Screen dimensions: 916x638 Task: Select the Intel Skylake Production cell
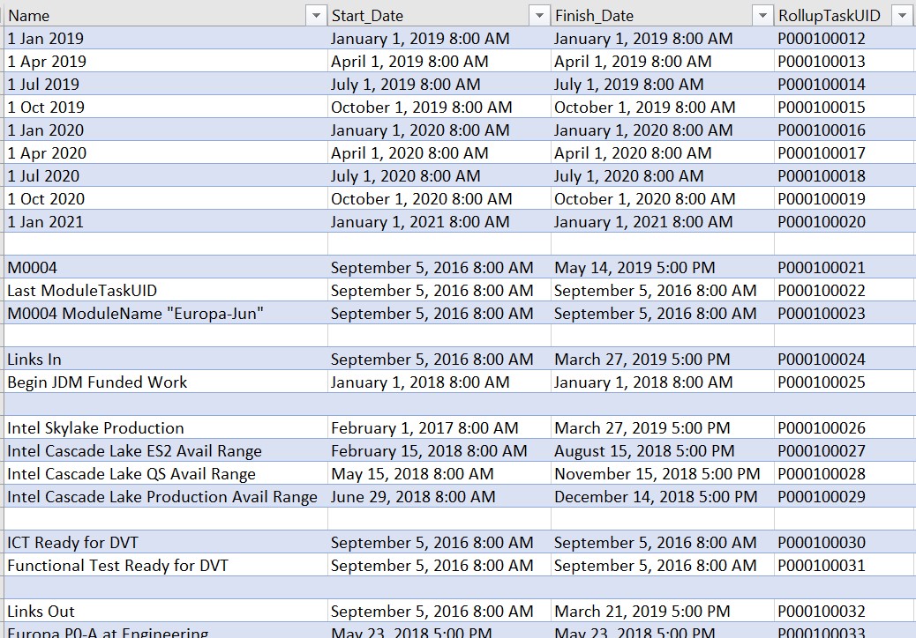click(165, 428)
